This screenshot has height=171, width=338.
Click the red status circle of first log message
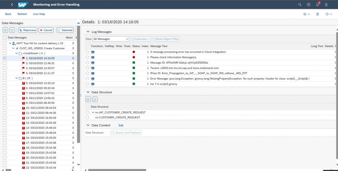click(x=134, y=52)
